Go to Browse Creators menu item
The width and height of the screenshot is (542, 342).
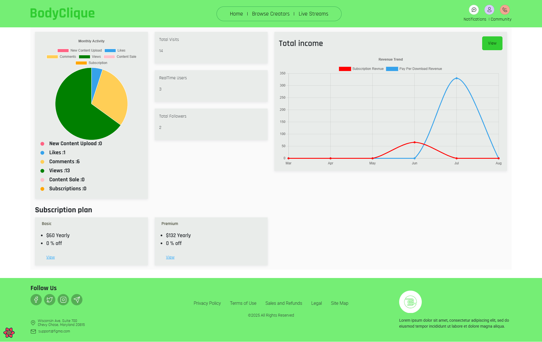click(271, 14)
